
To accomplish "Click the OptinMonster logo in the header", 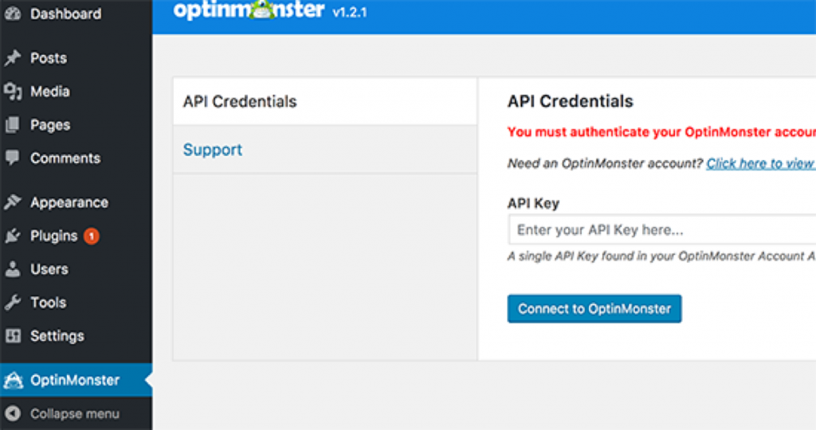I will [249, 10].
